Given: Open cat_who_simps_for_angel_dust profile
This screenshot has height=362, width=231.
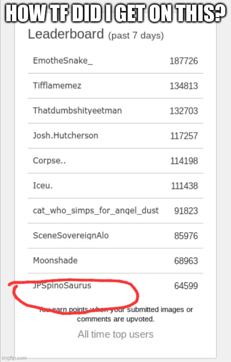Looking at the screenshot, I should click(96, 210).
